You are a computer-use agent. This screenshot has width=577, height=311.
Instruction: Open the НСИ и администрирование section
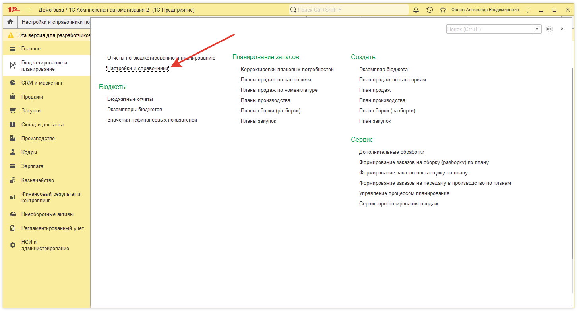coord(45,245)
